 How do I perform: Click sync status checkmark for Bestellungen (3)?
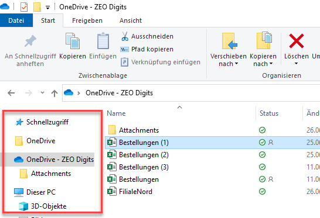point(262,167)
